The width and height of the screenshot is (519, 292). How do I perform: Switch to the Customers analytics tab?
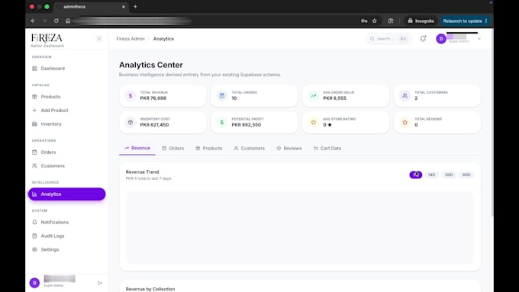click(x=250, y=148)
